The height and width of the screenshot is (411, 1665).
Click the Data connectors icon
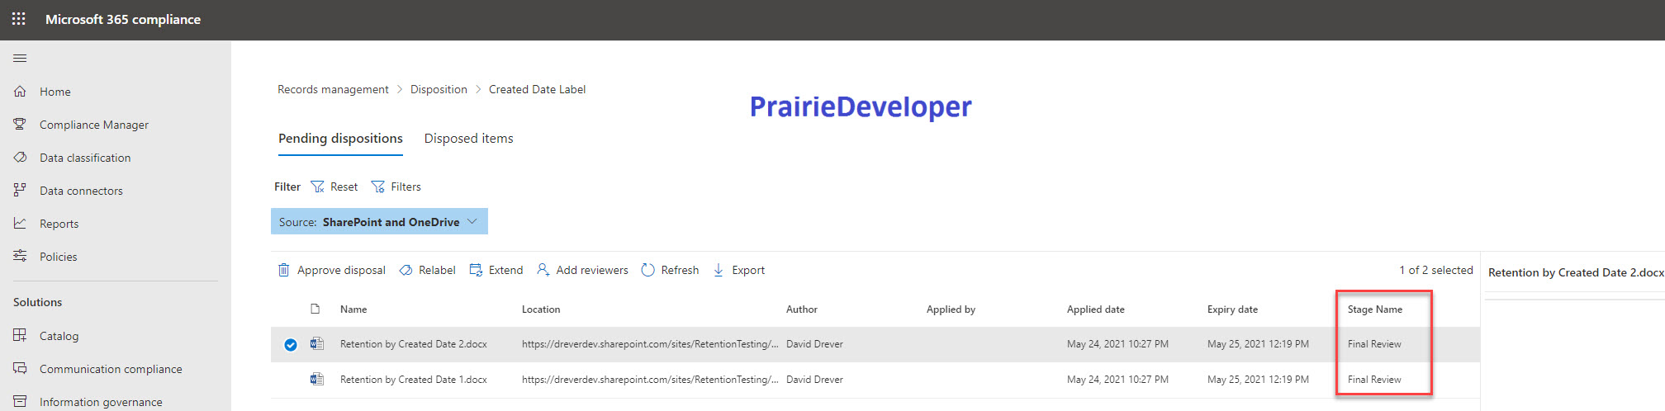click(x=20, y=190)
